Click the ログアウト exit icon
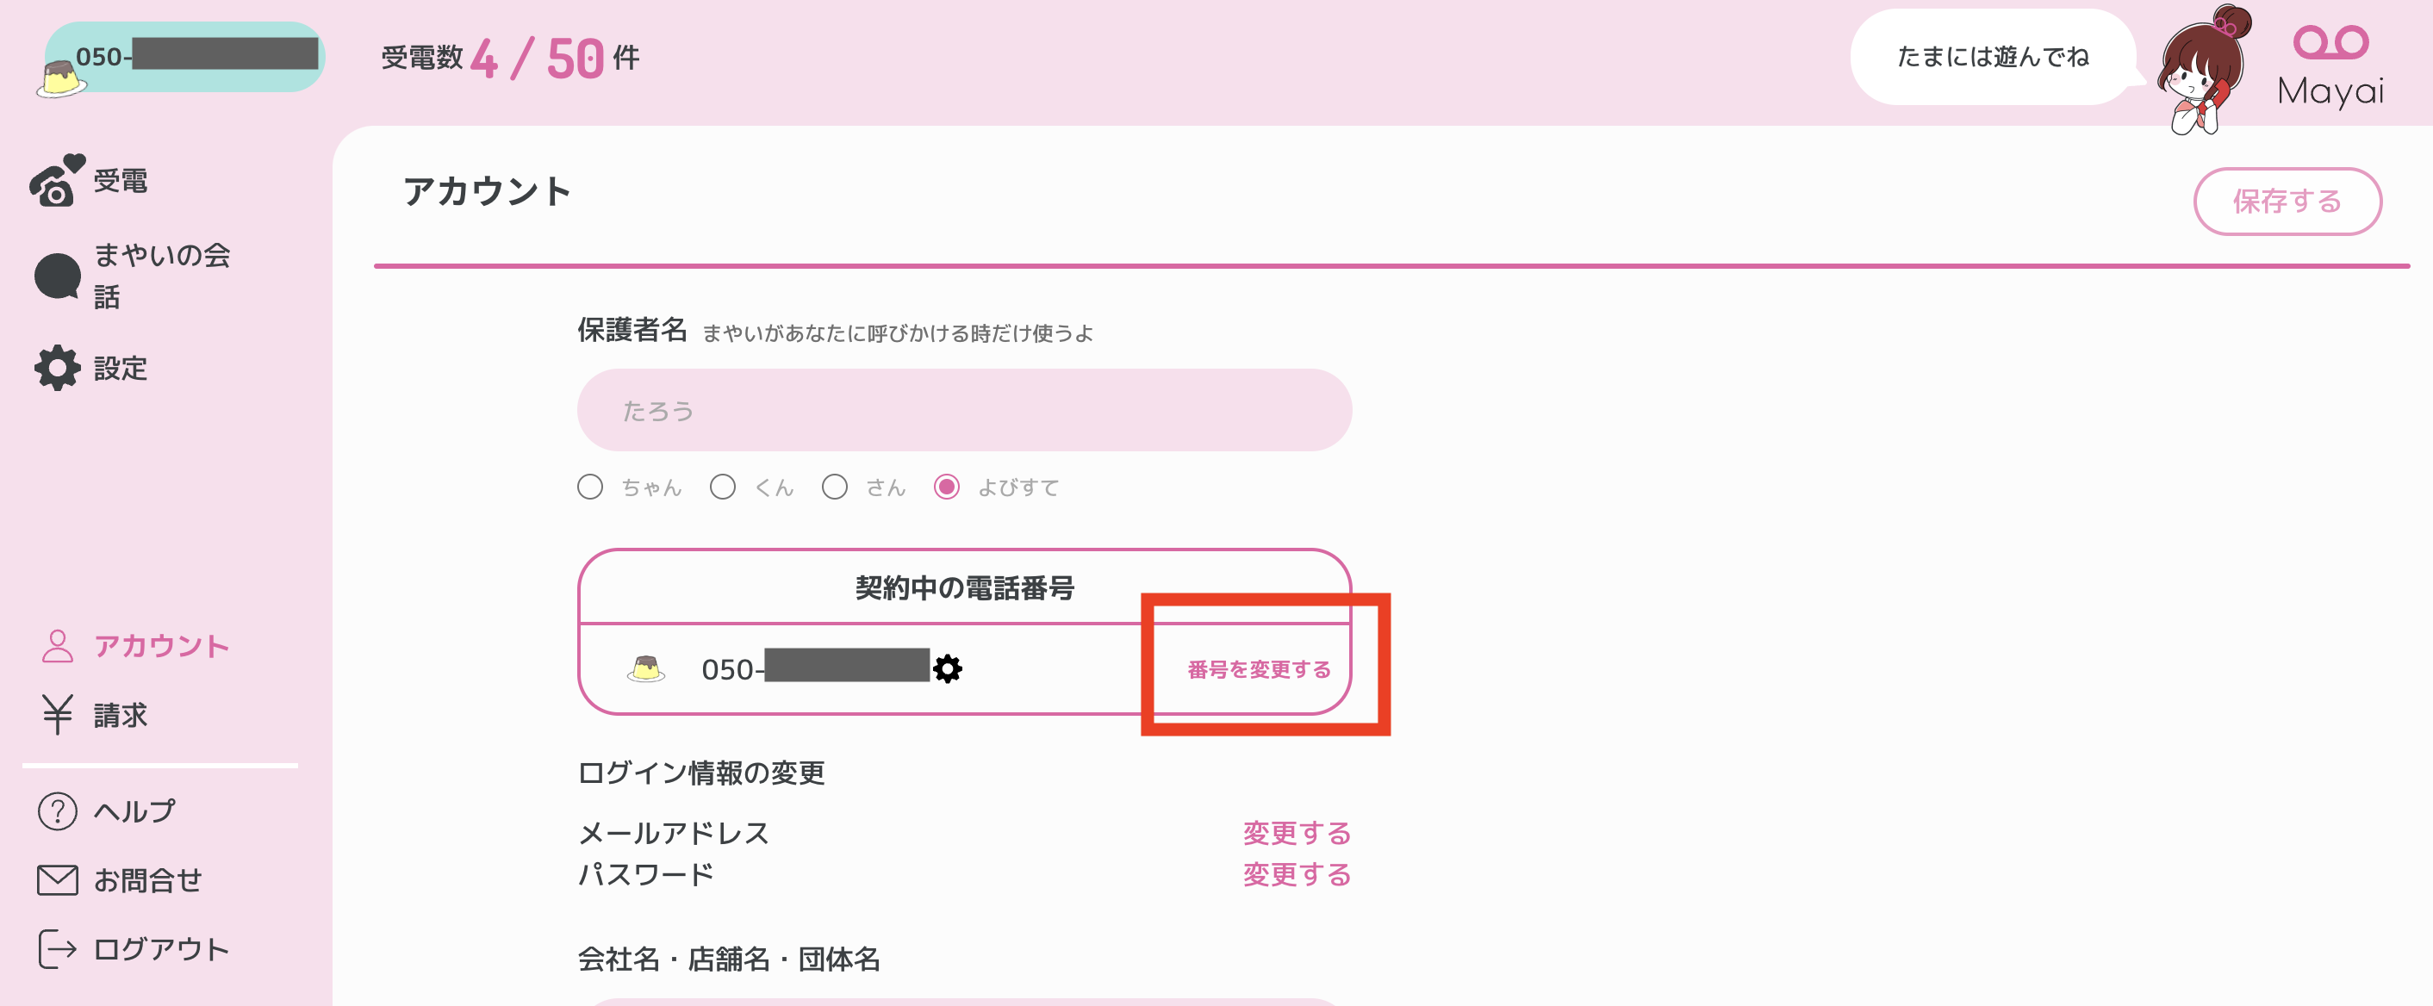2433x1006 pixels. pos(57,949)
